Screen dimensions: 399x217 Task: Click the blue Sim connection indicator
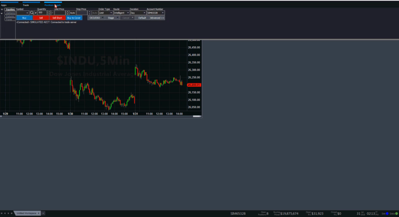pyautogui.click(x=387, y=213)
